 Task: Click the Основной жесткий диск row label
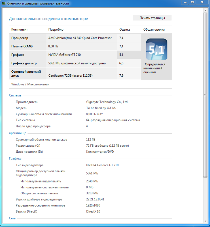pos(26,73)
